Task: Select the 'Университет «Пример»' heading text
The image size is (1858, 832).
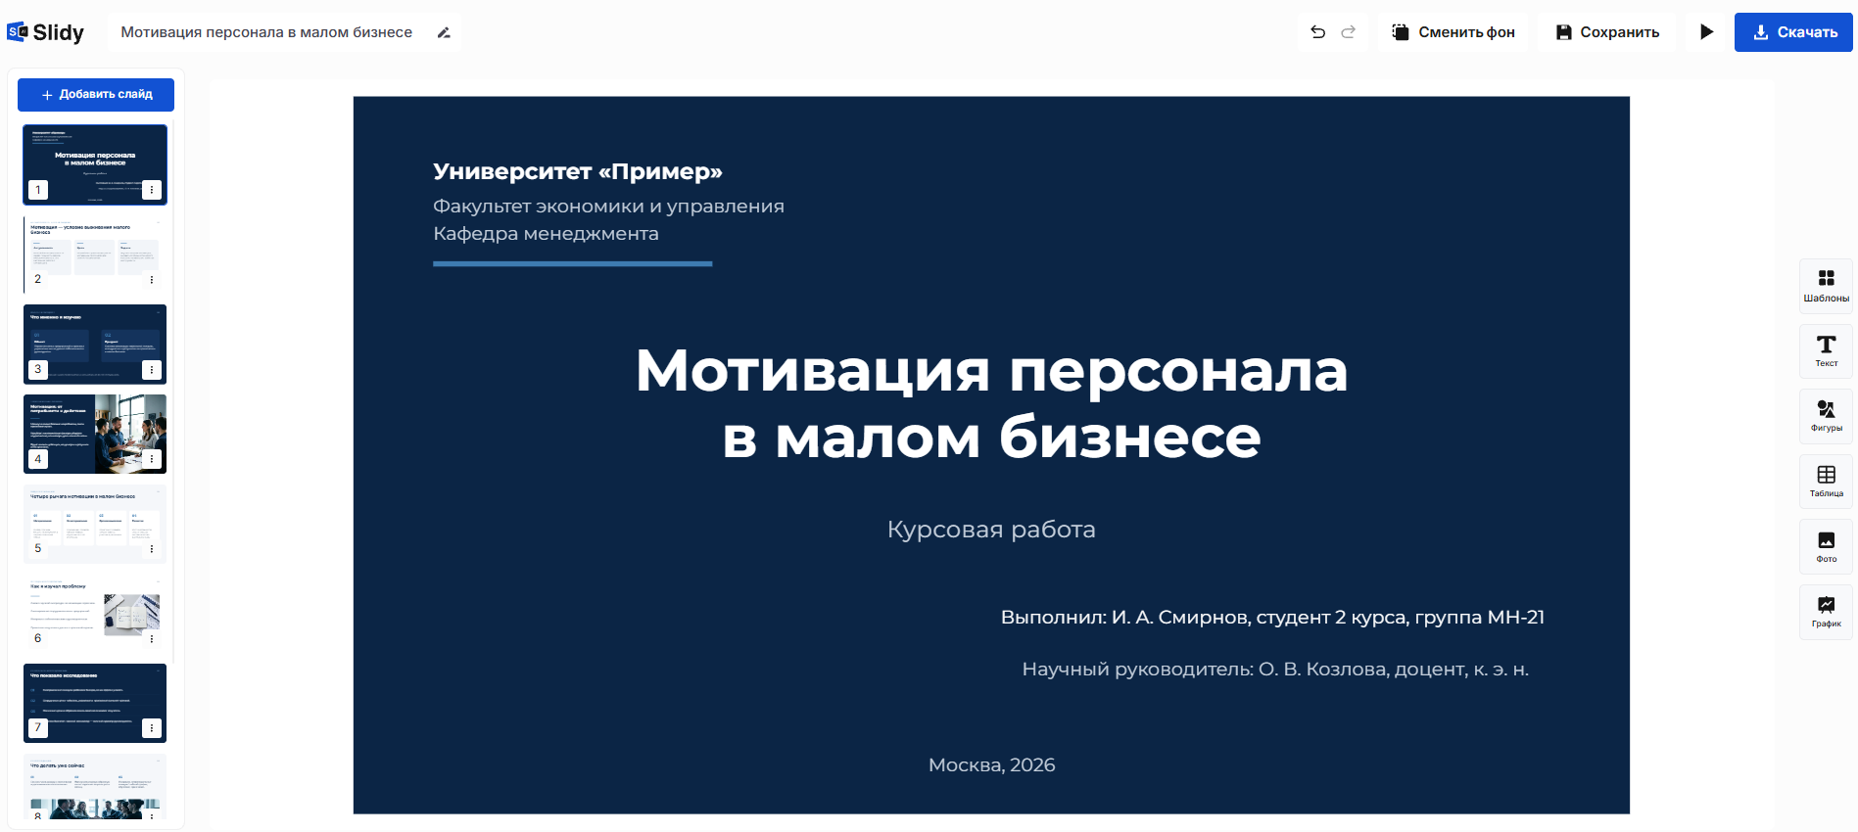Action: pos(578,171)
